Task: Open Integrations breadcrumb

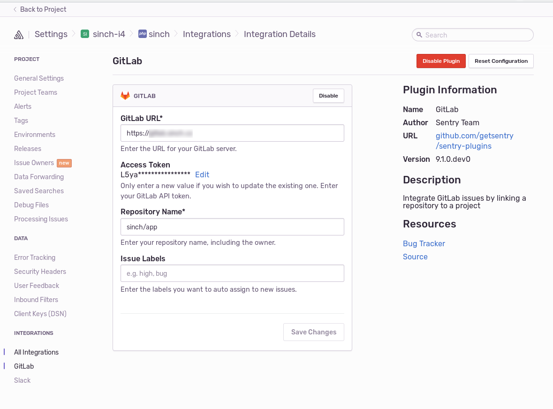Action: [x=207, y=34]
